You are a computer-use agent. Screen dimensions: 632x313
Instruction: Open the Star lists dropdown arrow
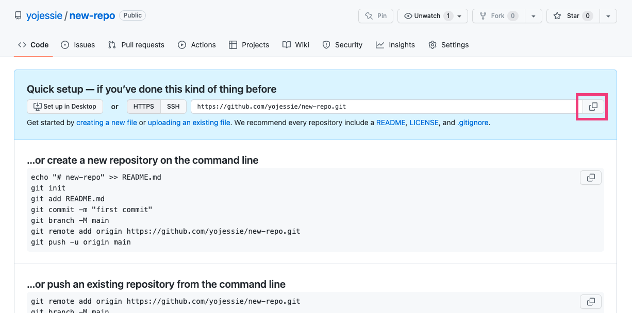(608, 16)
